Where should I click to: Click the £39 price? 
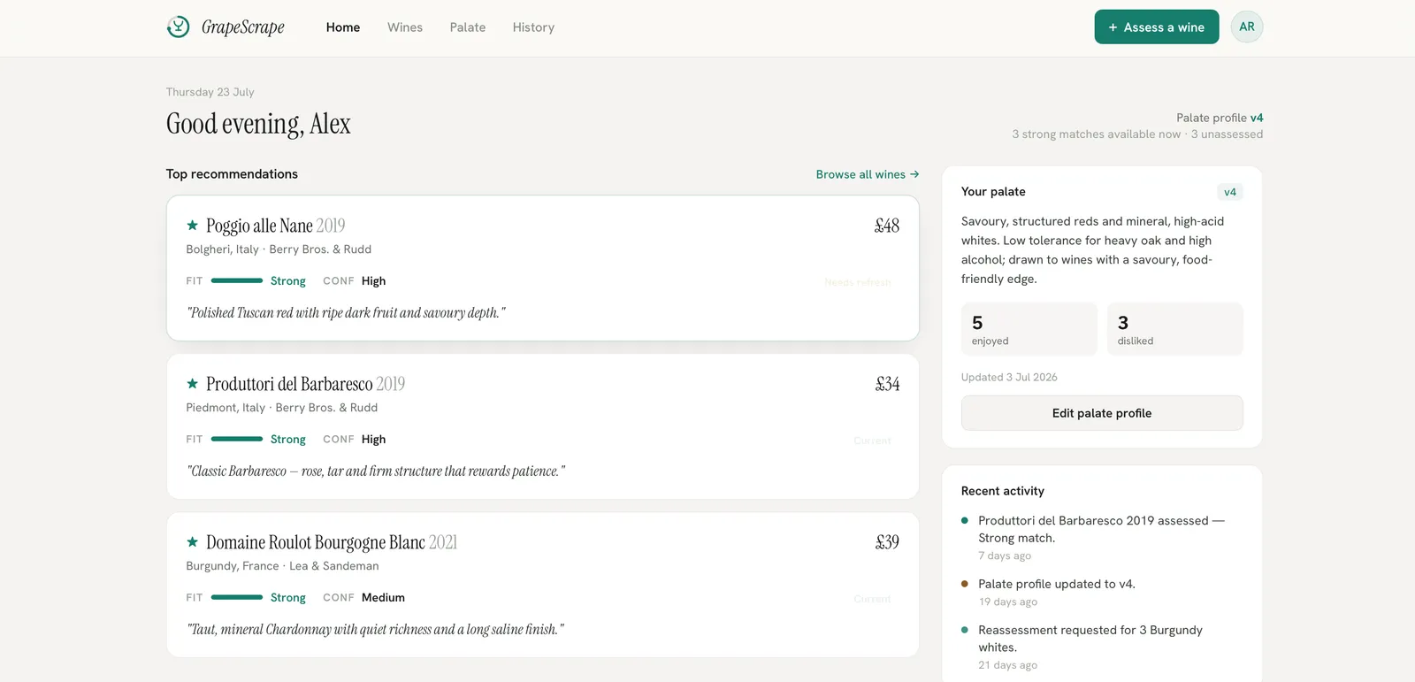(x=887, y=542)
